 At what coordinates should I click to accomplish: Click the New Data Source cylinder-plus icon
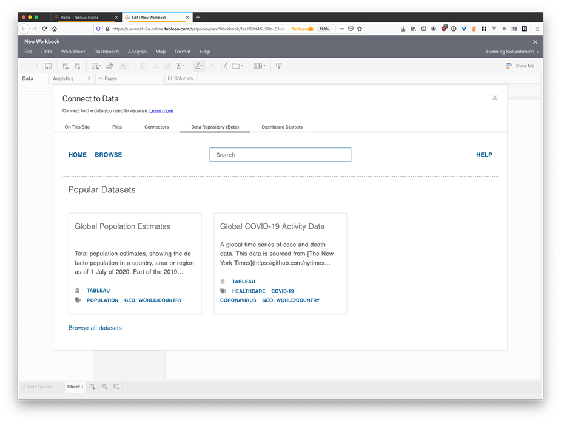click(x=66, y=66)
